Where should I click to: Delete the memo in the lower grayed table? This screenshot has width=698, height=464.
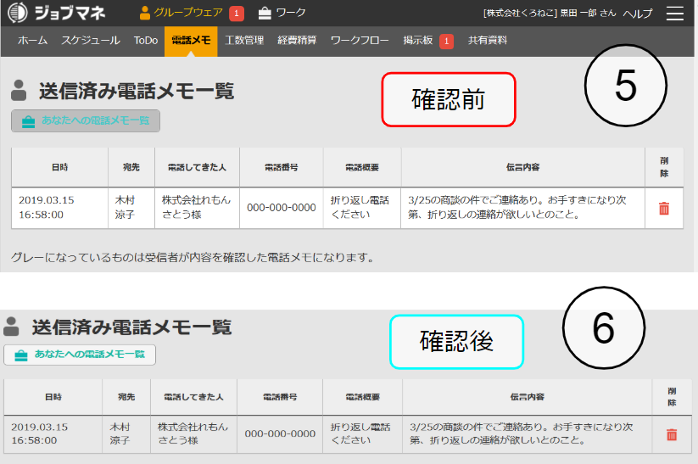coord(672,434)
